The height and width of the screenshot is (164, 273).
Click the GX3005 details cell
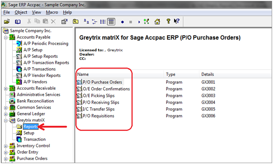pos(208,109)
